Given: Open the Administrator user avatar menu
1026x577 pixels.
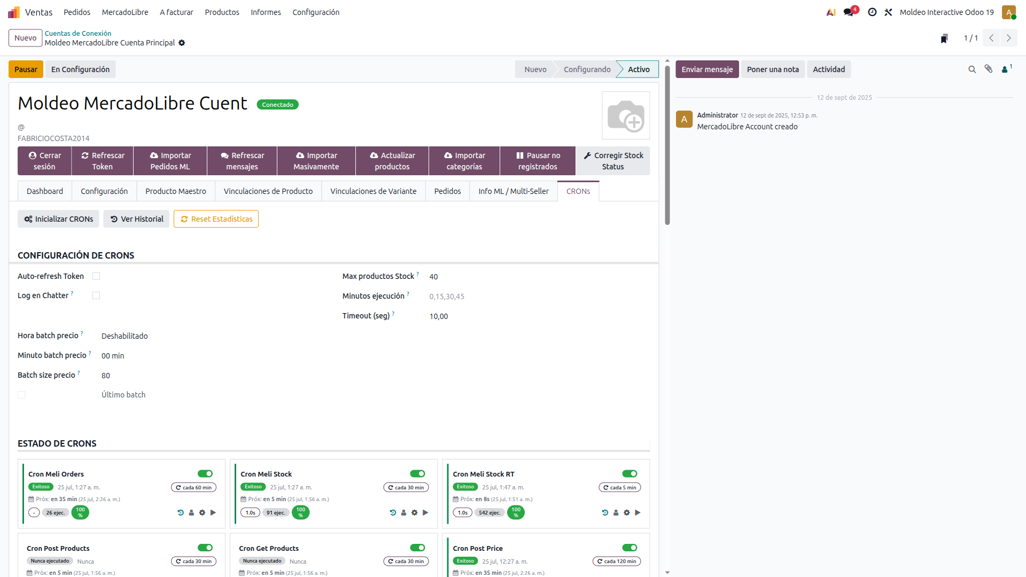Looking at the screenshot, I should click(x=1009, y=12).
